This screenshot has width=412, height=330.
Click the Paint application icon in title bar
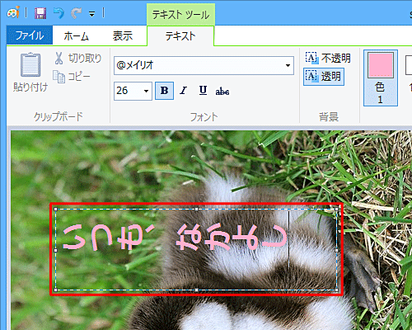pyautogui.click(x=13, y=12)
